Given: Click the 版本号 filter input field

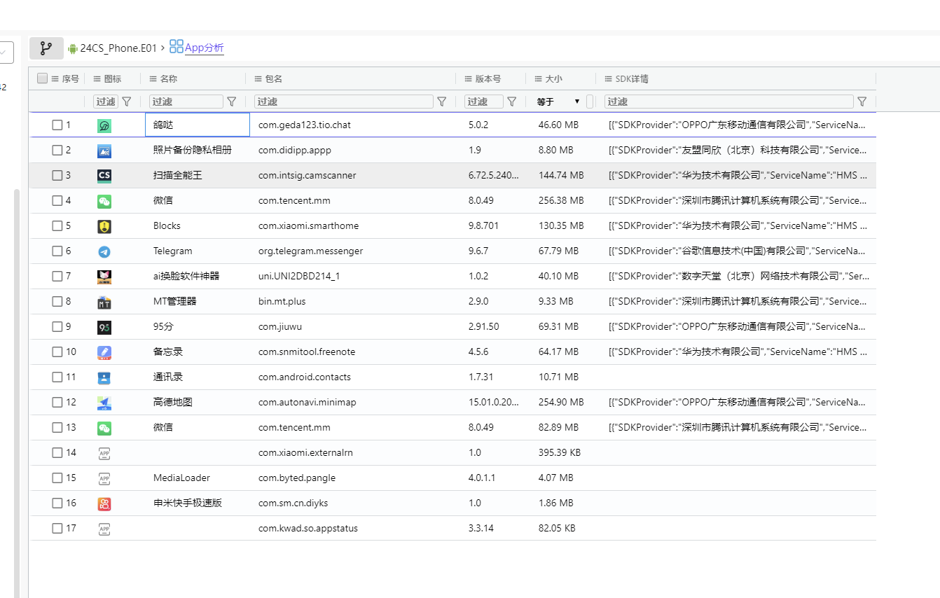Looking at the screenshot, I should click(484, 102).
